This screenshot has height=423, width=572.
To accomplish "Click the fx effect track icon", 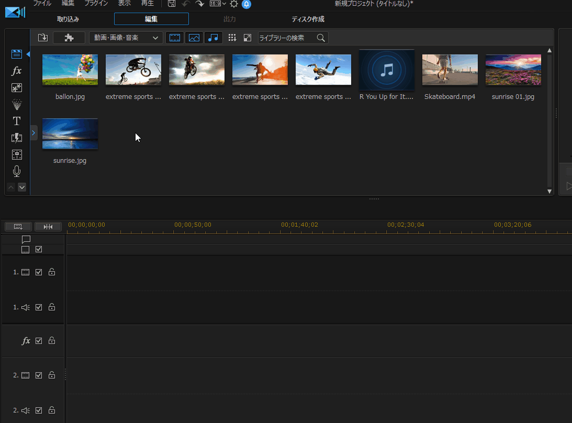I will coord(26,340).
